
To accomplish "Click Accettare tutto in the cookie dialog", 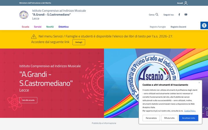I will [188, 118].
